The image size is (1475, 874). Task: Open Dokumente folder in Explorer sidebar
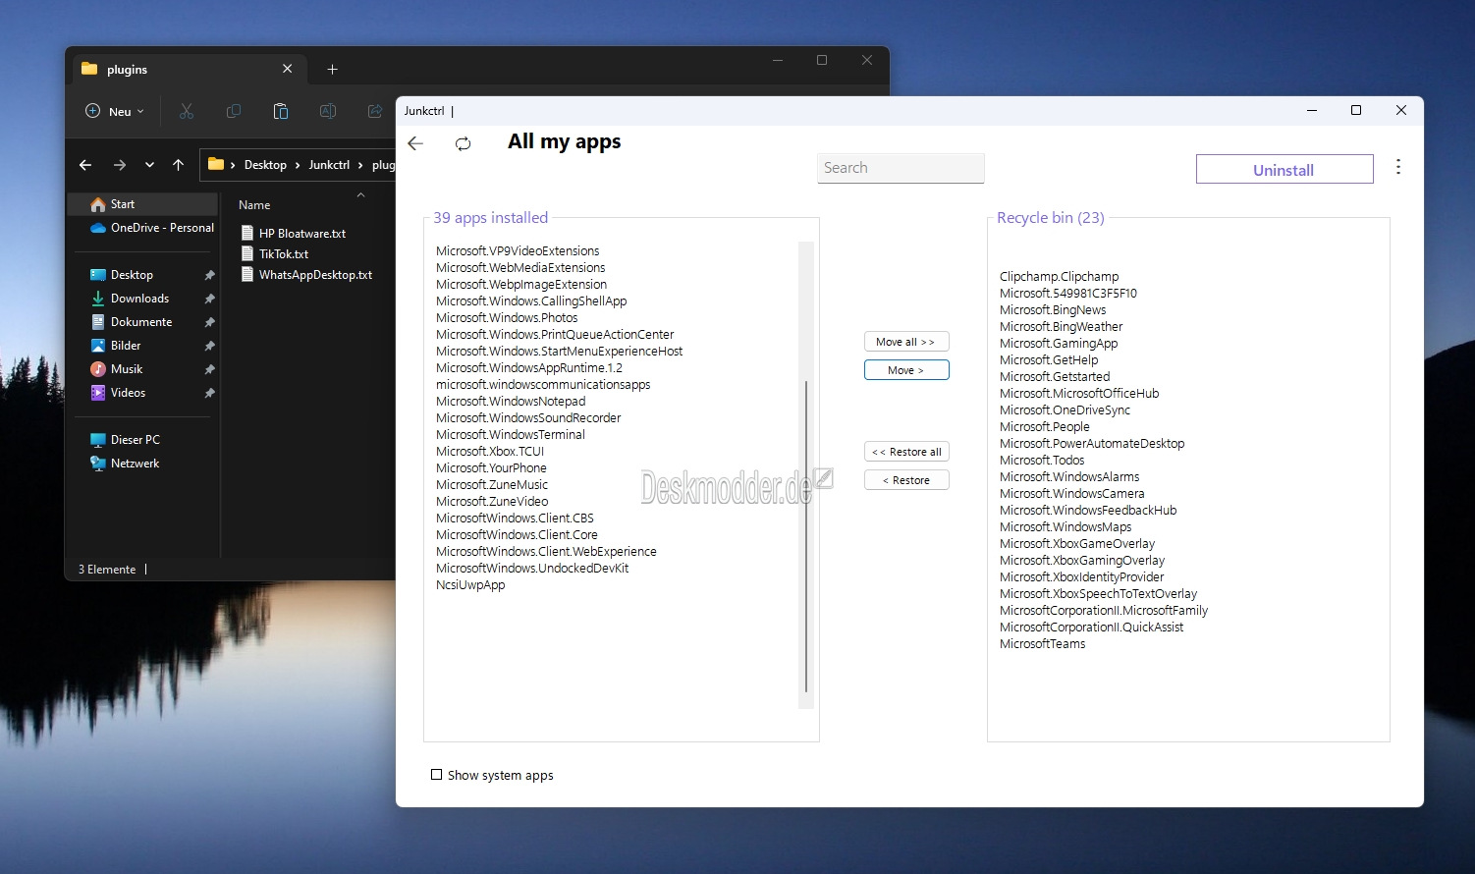pyautogui.click(x=142, y=322)
